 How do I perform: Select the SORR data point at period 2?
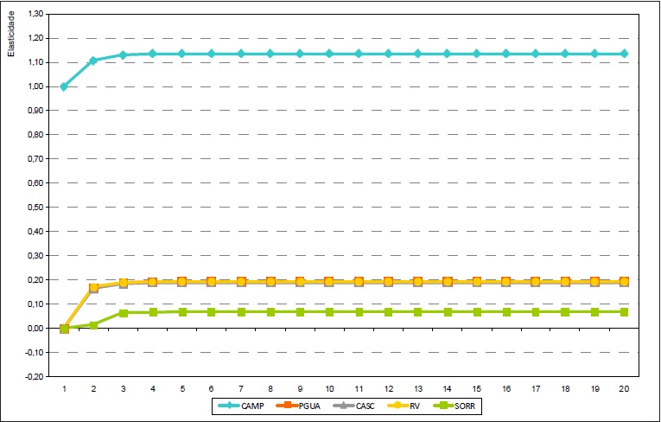click(x=93, y=325)
